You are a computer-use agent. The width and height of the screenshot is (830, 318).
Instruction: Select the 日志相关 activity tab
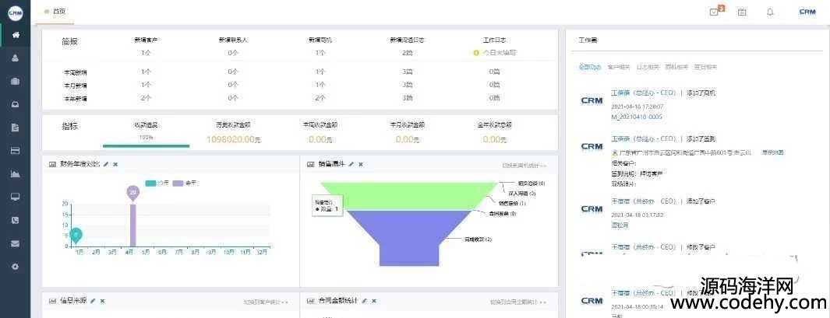(648, 67)
